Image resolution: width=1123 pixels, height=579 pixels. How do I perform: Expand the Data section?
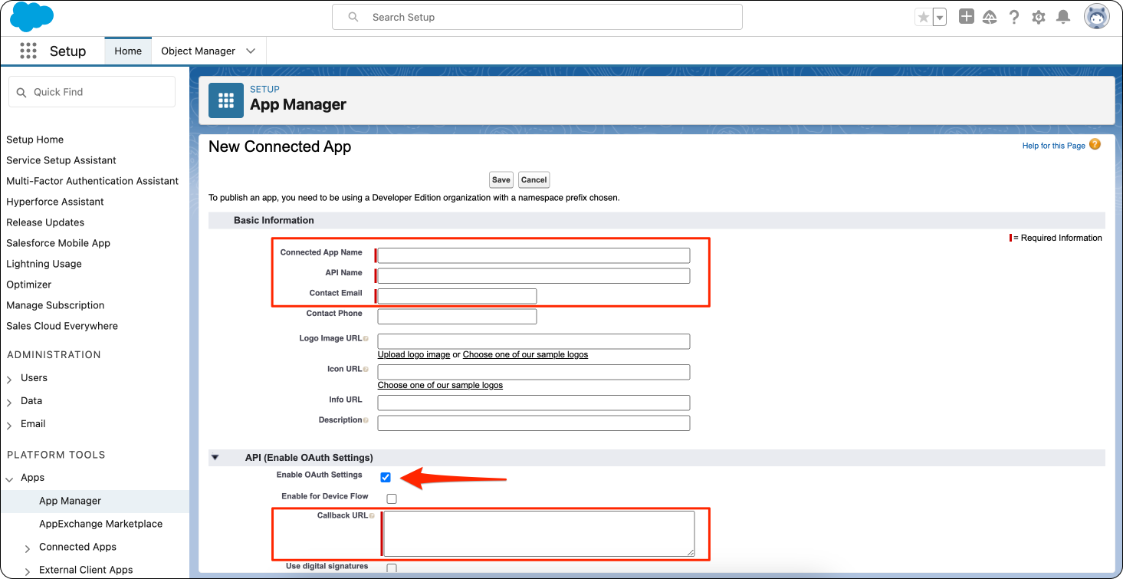point(9,402)
